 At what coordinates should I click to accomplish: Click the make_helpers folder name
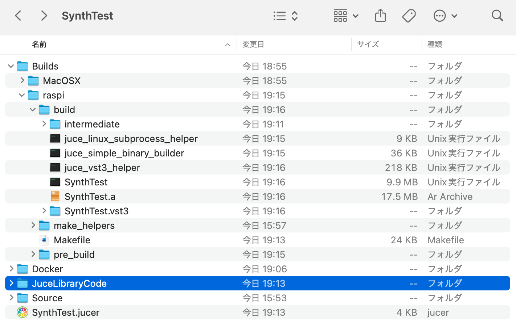84,226
